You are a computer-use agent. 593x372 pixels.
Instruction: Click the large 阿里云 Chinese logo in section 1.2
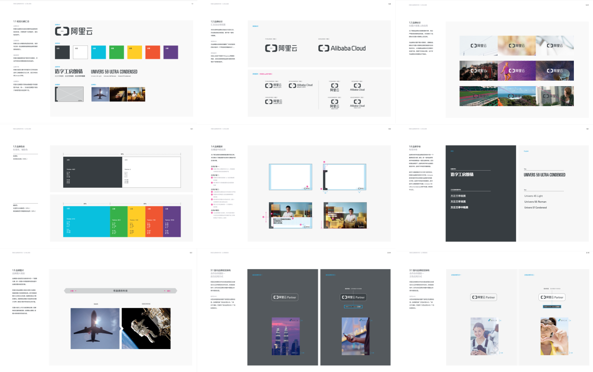(x=281, y=48)
